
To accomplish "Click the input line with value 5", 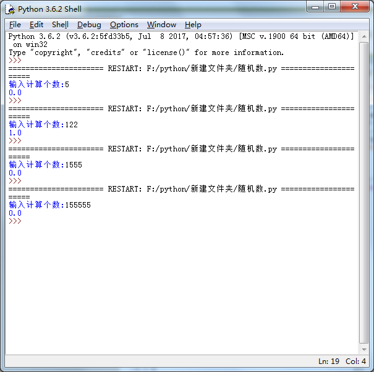I will [39, 85].
